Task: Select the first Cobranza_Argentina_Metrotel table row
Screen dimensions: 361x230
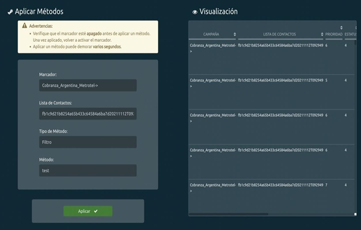Action: tap(270, 46)
